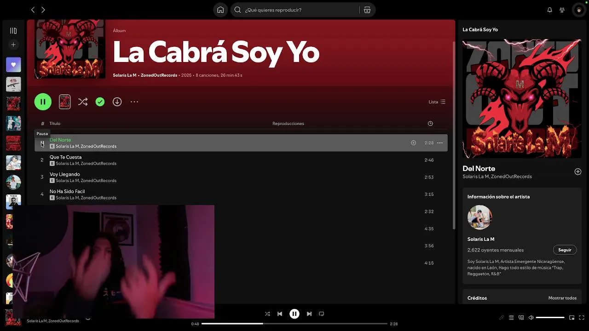Open friends activity icon
The image size is (589, 331).
562,10
